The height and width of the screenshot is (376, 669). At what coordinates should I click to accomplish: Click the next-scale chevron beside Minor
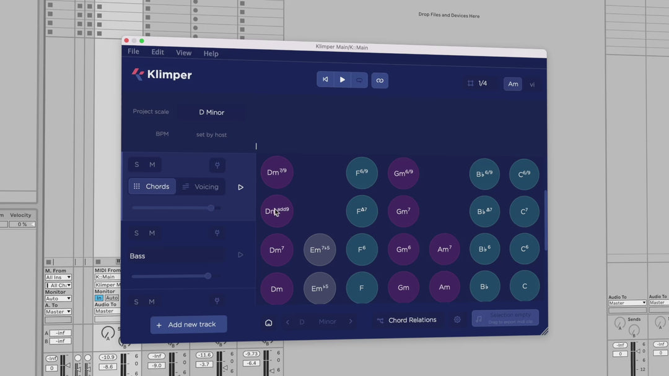pos(351,322)
